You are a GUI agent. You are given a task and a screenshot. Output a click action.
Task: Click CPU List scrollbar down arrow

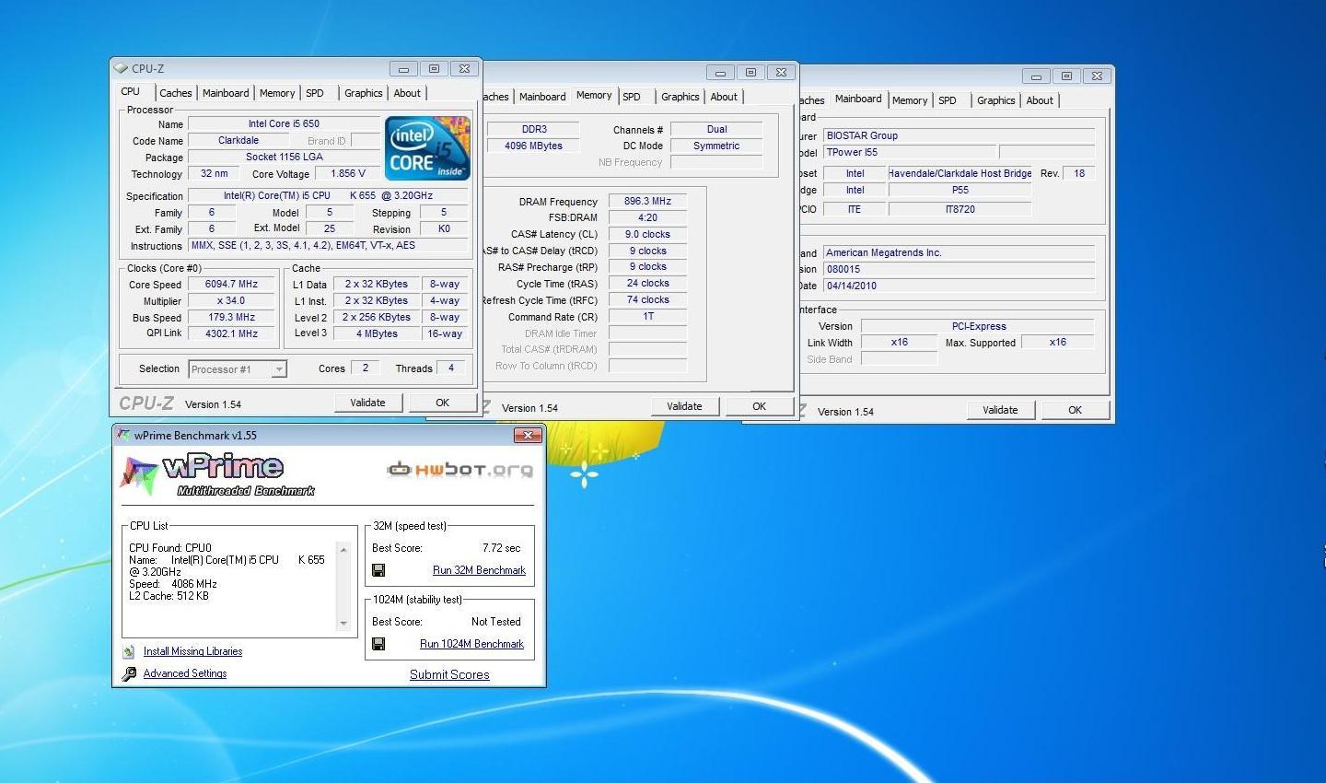pos(343,624)
